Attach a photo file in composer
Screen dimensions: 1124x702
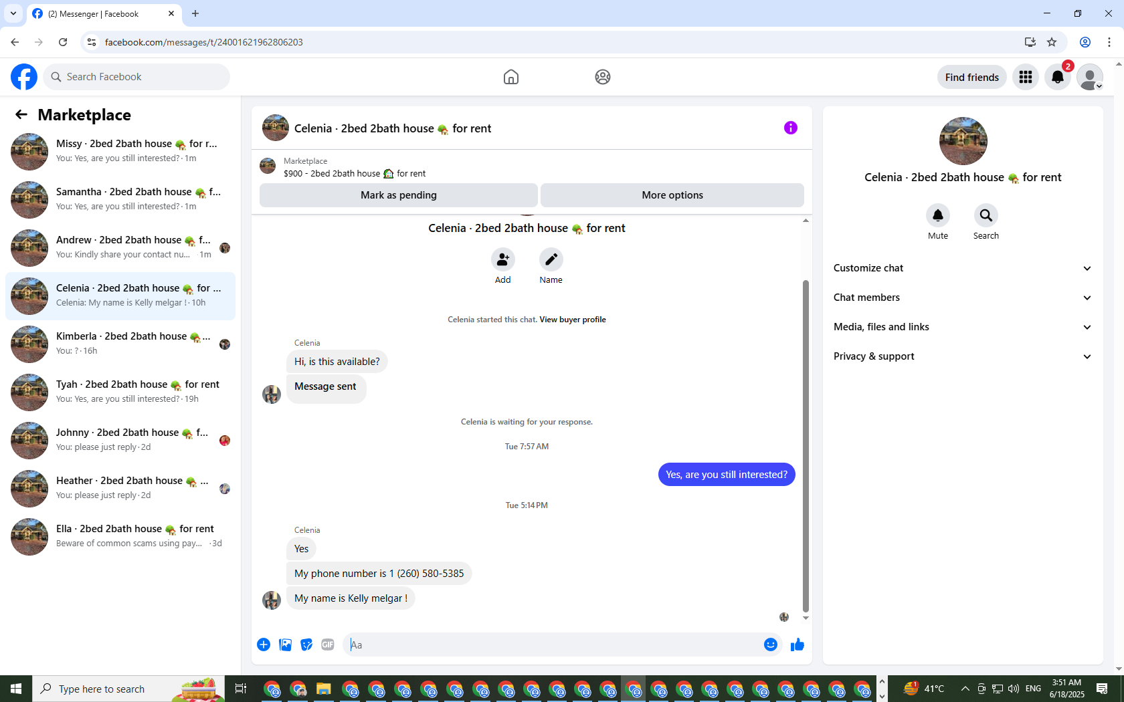(x=285, y=645)
